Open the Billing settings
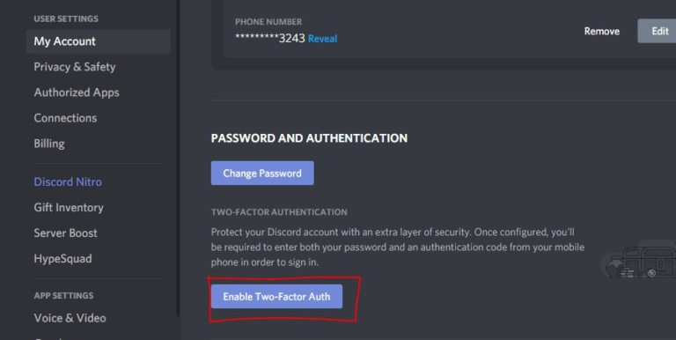 (49, 144)
